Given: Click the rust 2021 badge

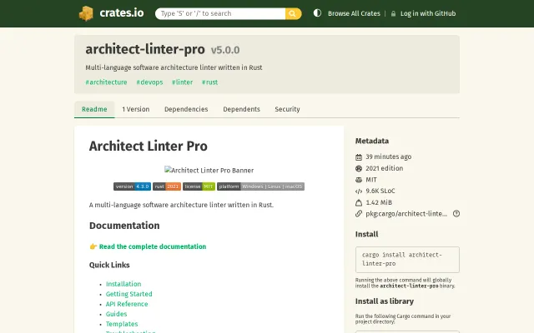Looking at the screenshot, I should pyautogui.click(x=167, y=186).
